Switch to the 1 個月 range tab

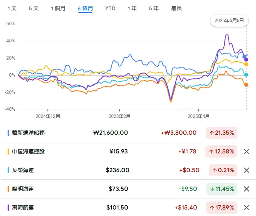pyautogui.click(x=58, y=8)
